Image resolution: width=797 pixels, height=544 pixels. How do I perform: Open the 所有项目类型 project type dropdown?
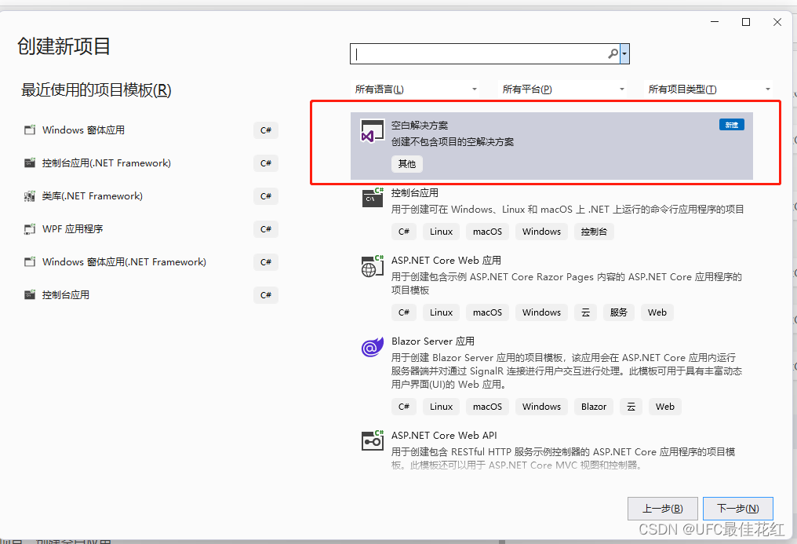tap(708, 89)
